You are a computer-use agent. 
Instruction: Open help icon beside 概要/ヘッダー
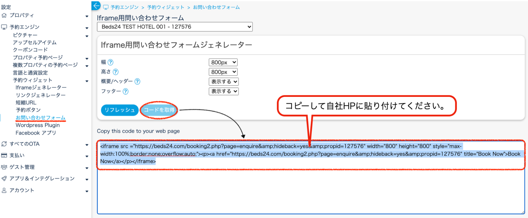[137, 82]
